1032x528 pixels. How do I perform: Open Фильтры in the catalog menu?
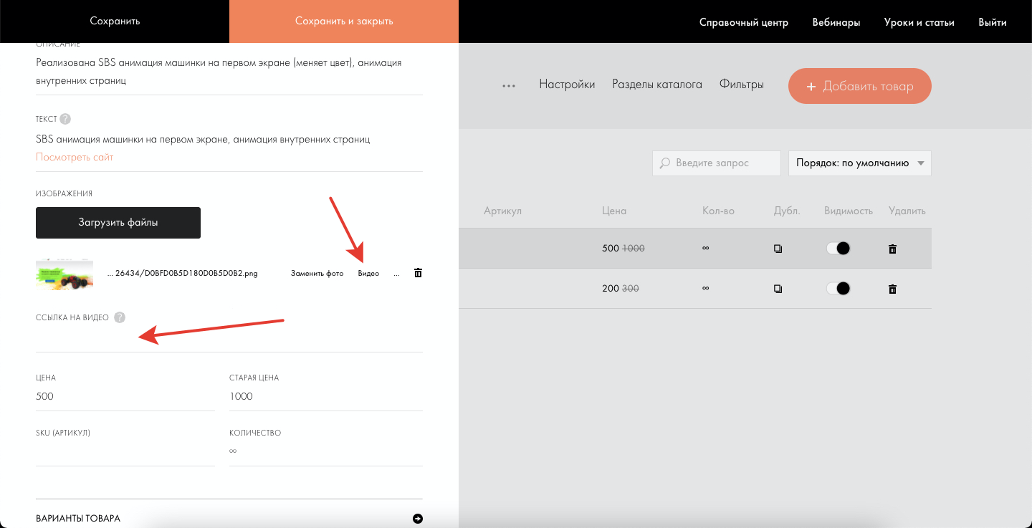tap(742, 85)
